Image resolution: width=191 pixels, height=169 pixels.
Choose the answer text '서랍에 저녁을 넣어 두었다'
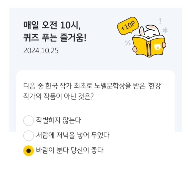click(x=73, y=135)
